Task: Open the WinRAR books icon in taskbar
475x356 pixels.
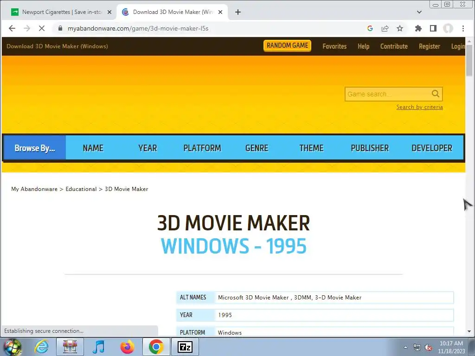Action: pyautogui.click(x=70, y=347)
